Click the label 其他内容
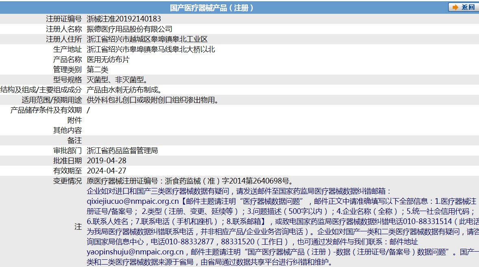This screenshot has width=479, height=267. 67,130
